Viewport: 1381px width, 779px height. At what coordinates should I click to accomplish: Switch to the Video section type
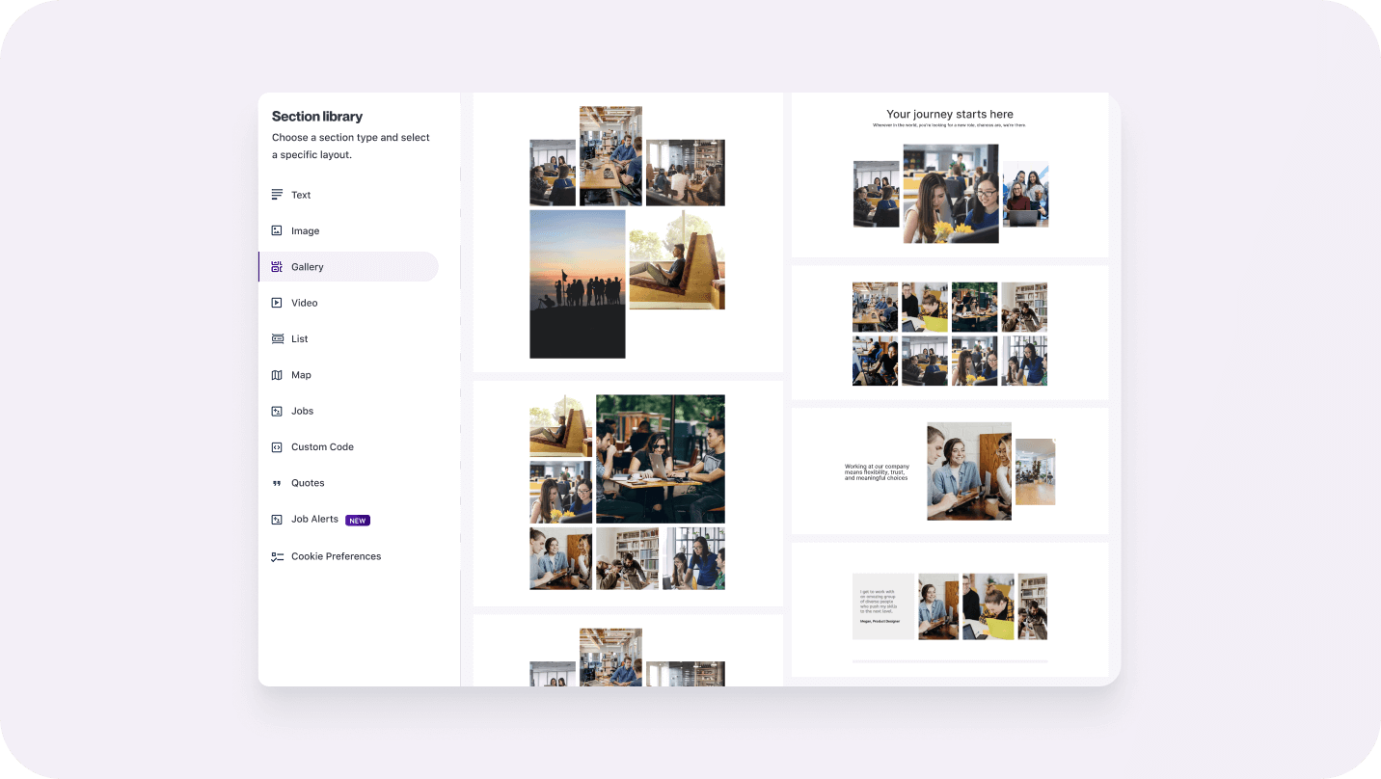coord(305,303)
